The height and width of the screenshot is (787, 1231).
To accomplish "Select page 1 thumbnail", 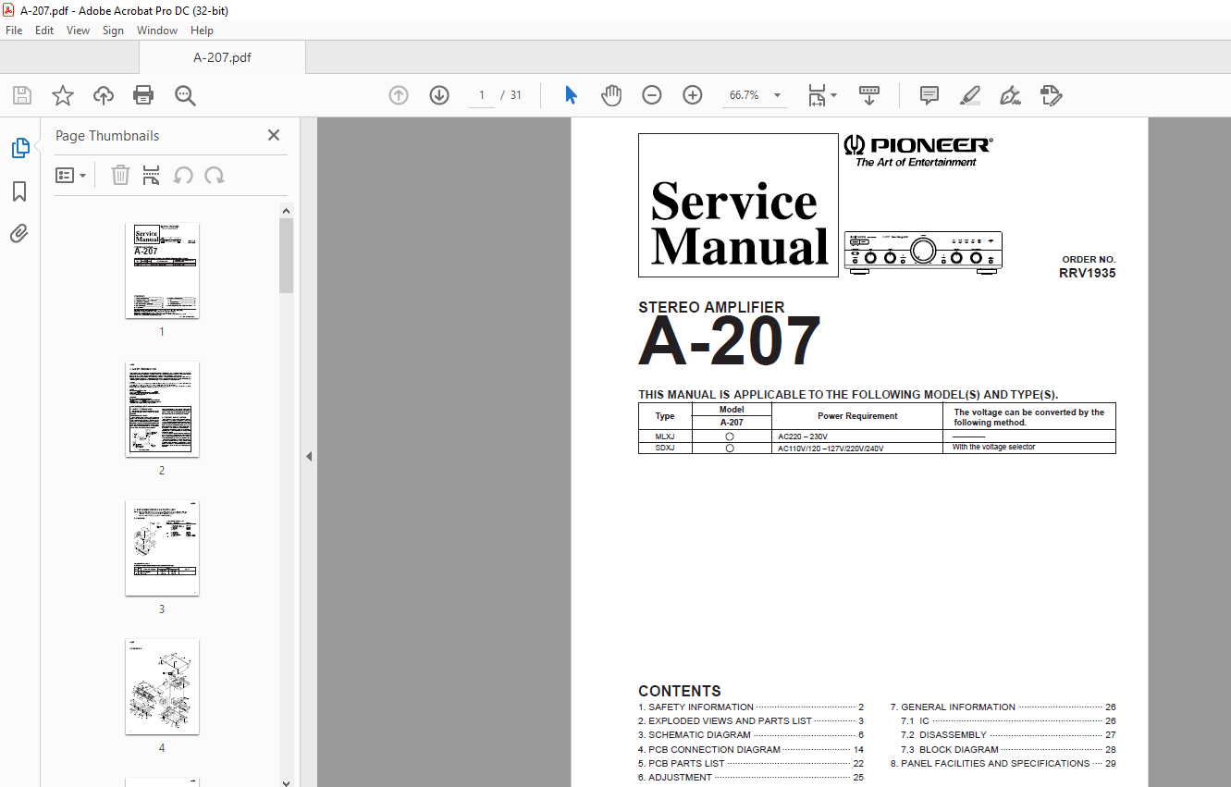I will (x=162, y=270).
